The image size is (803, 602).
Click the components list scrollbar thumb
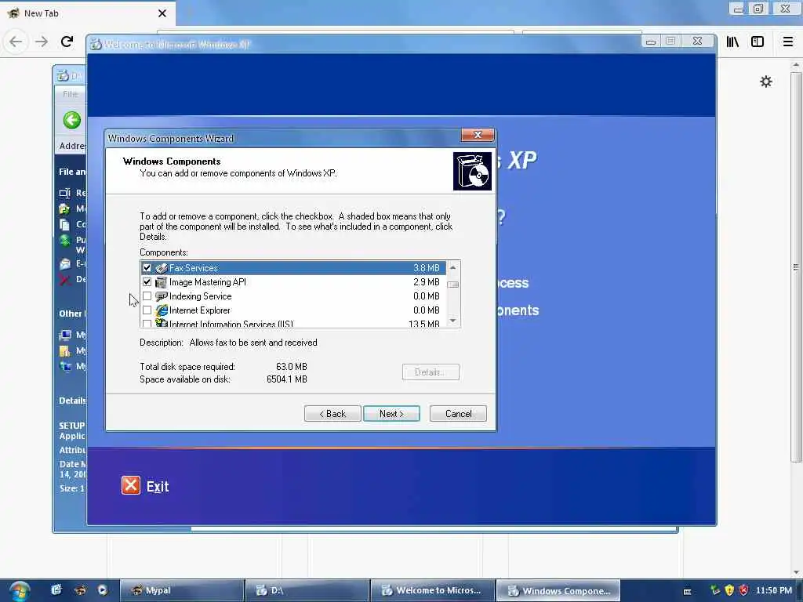tap(452, 285)
